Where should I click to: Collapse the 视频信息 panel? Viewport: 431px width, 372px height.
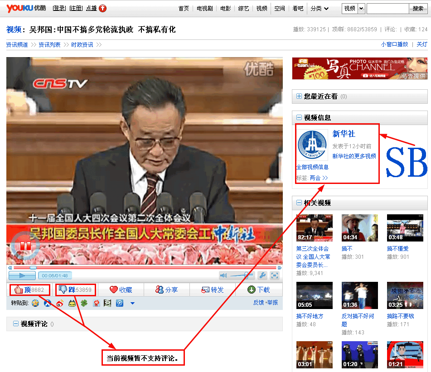click(299, 117)
